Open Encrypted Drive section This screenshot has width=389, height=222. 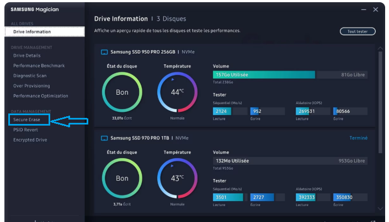30,140
